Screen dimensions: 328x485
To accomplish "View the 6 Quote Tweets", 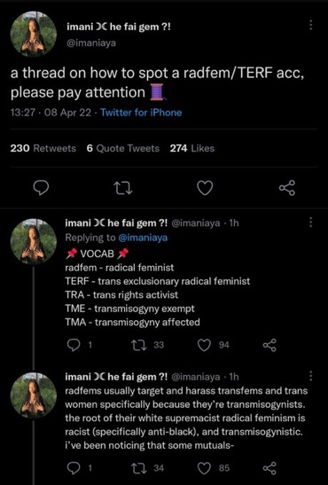I will pyautogui.click(x=123, y=148).
